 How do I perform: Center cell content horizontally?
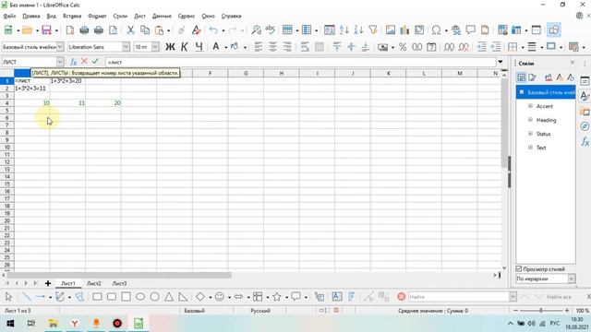pyautogui.click(x=272, y=47)
